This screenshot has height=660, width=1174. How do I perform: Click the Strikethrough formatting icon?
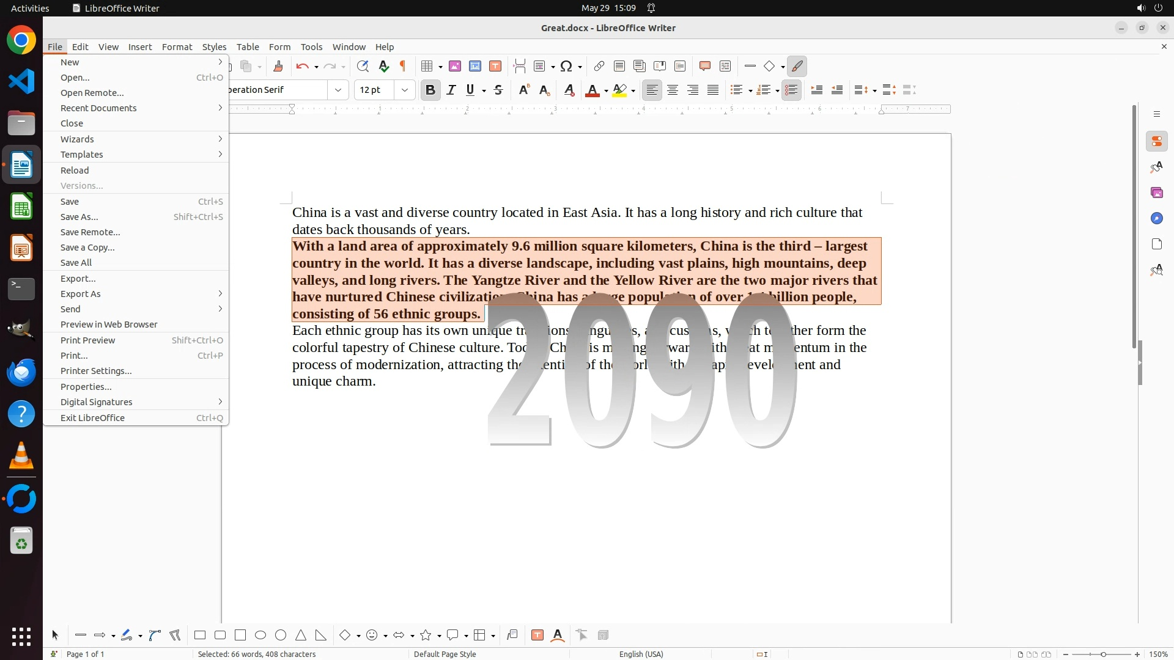(x=498, y=90)
